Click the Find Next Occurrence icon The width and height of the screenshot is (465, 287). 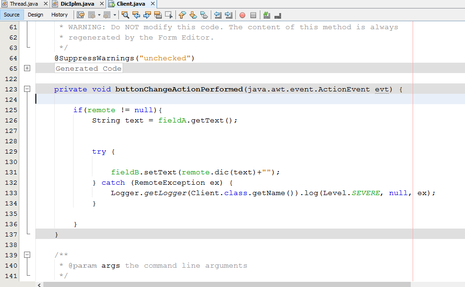[147, 15]
